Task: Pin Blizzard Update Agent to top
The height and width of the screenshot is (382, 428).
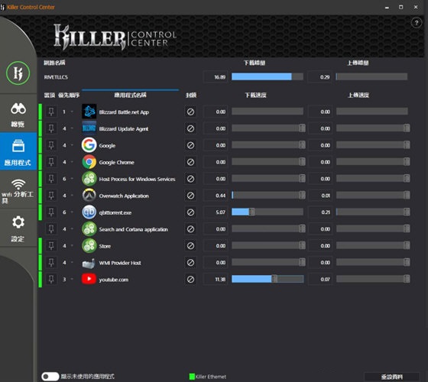Action: 51,128
